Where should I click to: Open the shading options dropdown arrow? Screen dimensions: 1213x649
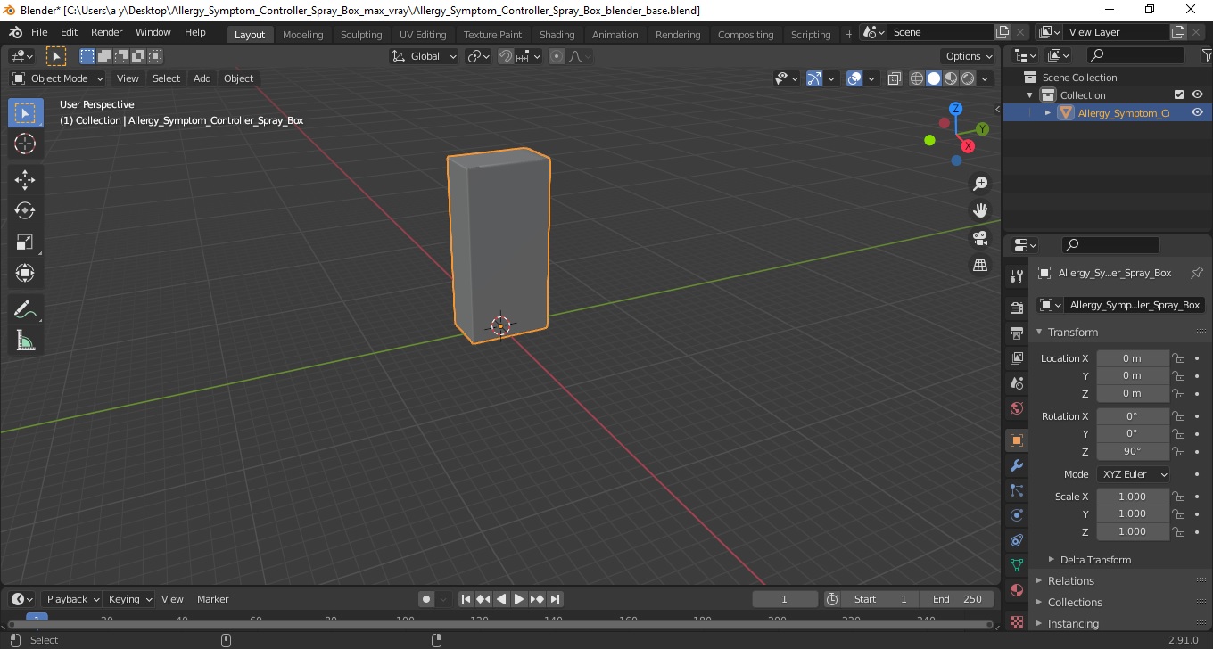[985, 78]
